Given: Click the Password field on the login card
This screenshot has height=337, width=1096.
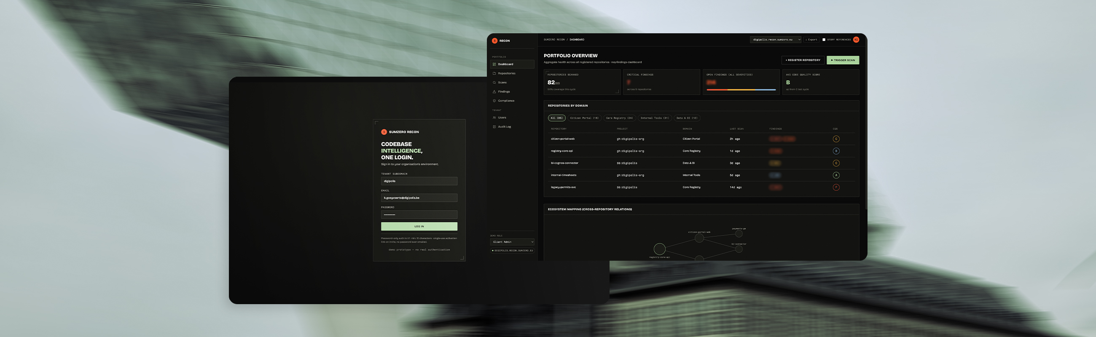Looking at the screenshot, I should (419, 214).
